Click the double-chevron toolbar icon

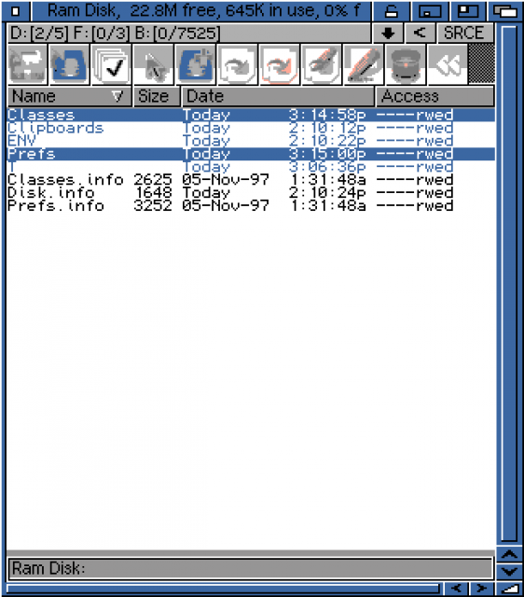[x=448, y=64]
